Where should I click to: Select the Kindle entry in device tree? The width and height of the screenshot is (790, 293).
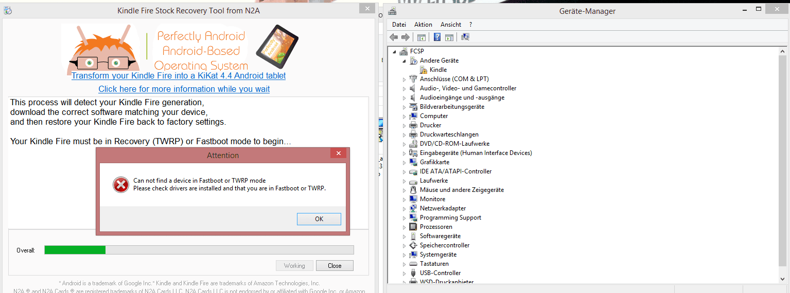(x=438, y=70)
